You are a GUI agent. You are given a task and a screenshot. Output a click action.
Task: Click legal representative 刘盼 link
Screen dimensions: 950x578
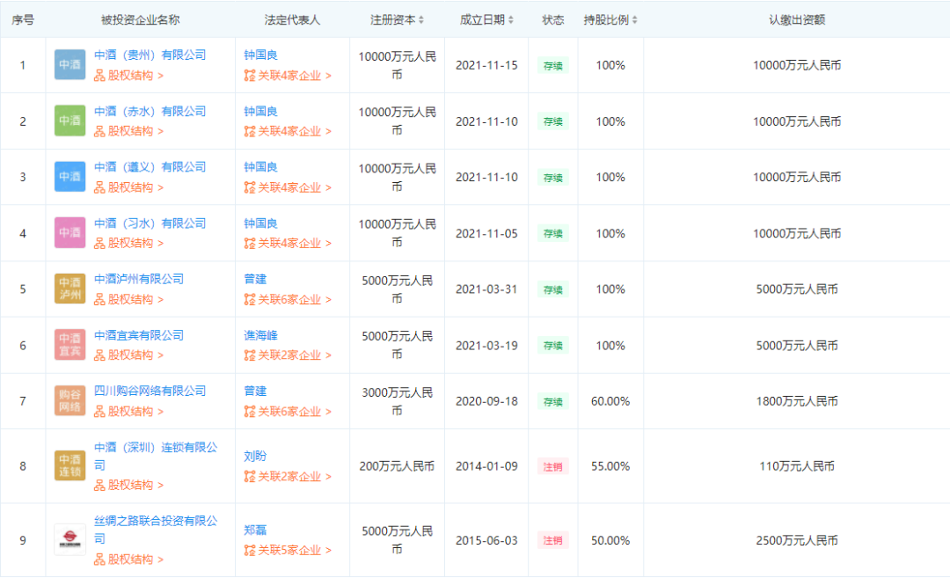[x=255, y=456]
